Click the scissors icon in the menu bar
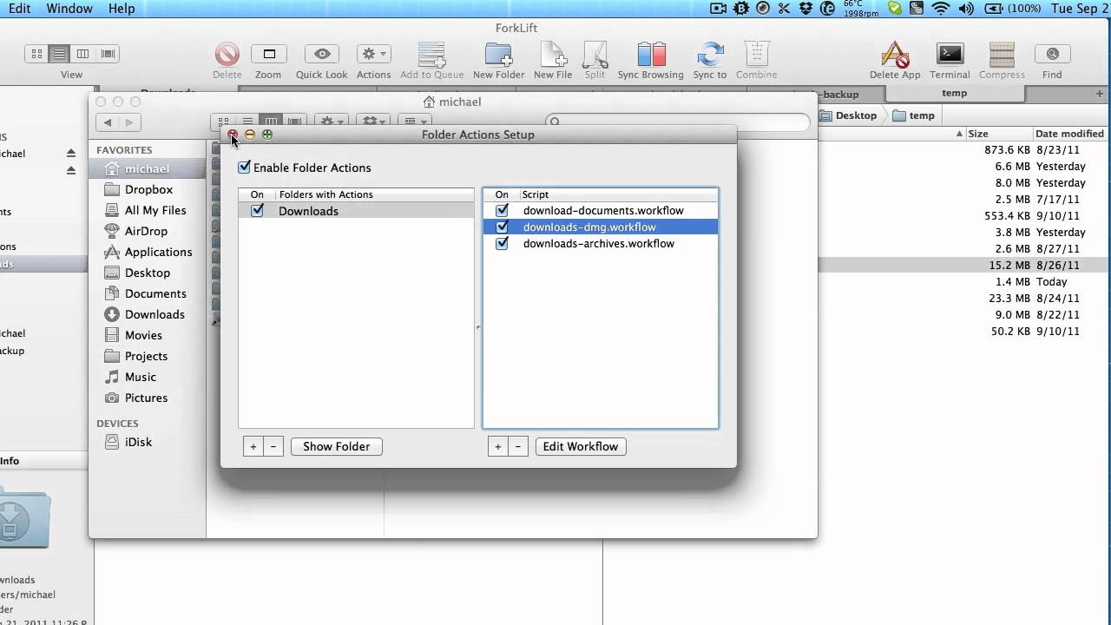The width and height of the screenshot is (1111, 625). (786, 9)
